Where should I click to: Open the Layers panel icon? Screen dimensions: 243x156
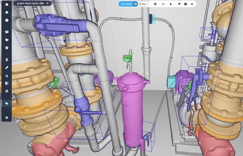(x=7, y=12)
